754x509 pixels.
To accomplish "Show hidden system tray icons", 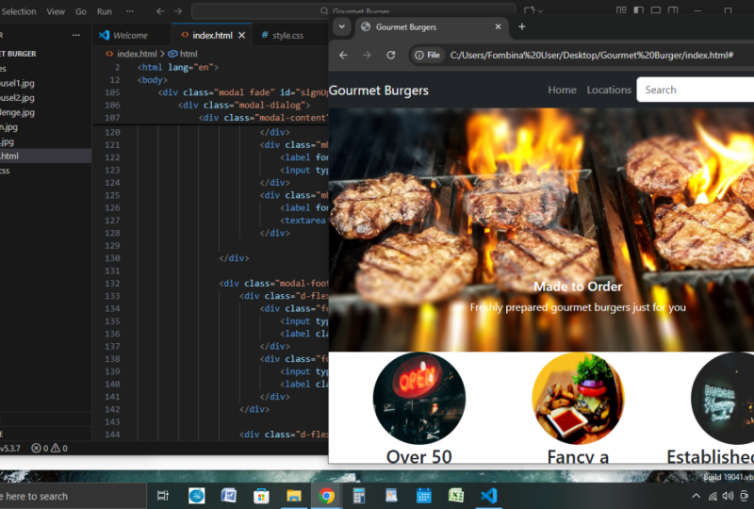I will 696,496.
